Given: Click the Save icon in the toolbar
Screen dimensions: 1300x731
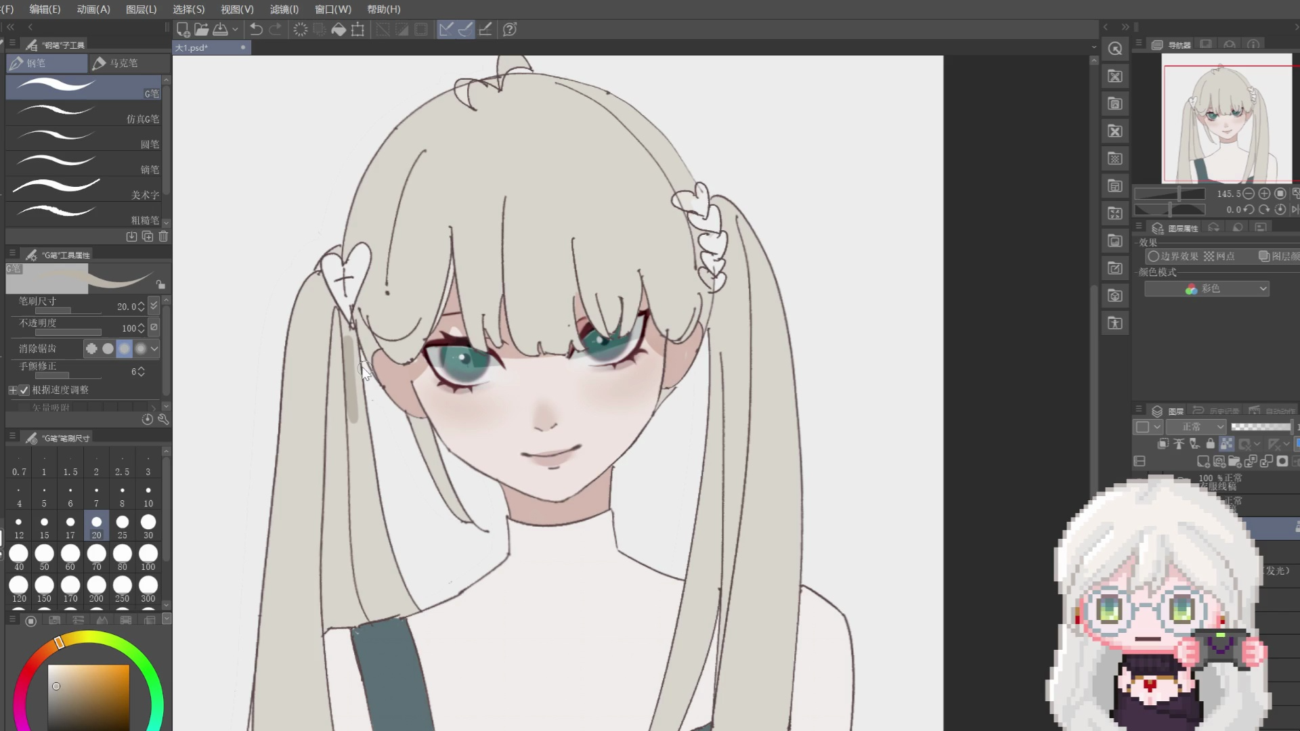Looking at the screenshot, I should point(220,29).
